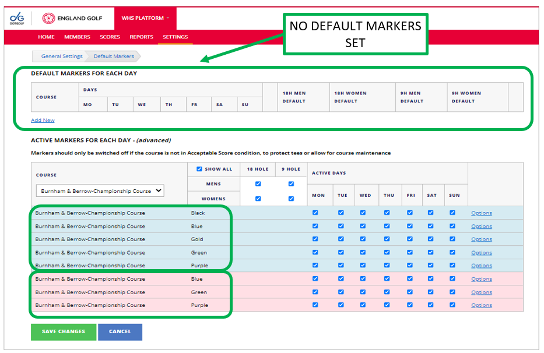This screenshot has height=353, width=544.
Task: Click the Cancel button
Action: coord(120,331)
